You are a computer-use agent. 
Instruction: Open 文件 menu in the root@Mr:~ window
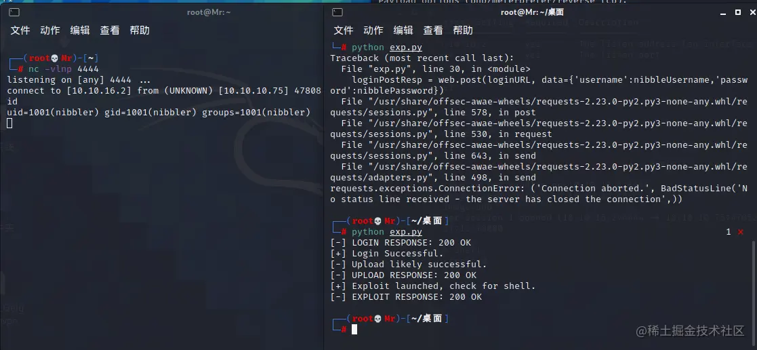20,30
